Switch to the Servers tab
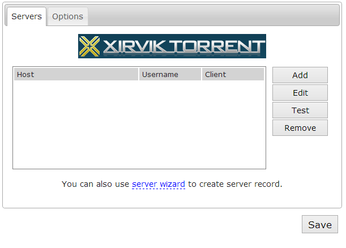 pyautogui.click(x=27, y=16)
